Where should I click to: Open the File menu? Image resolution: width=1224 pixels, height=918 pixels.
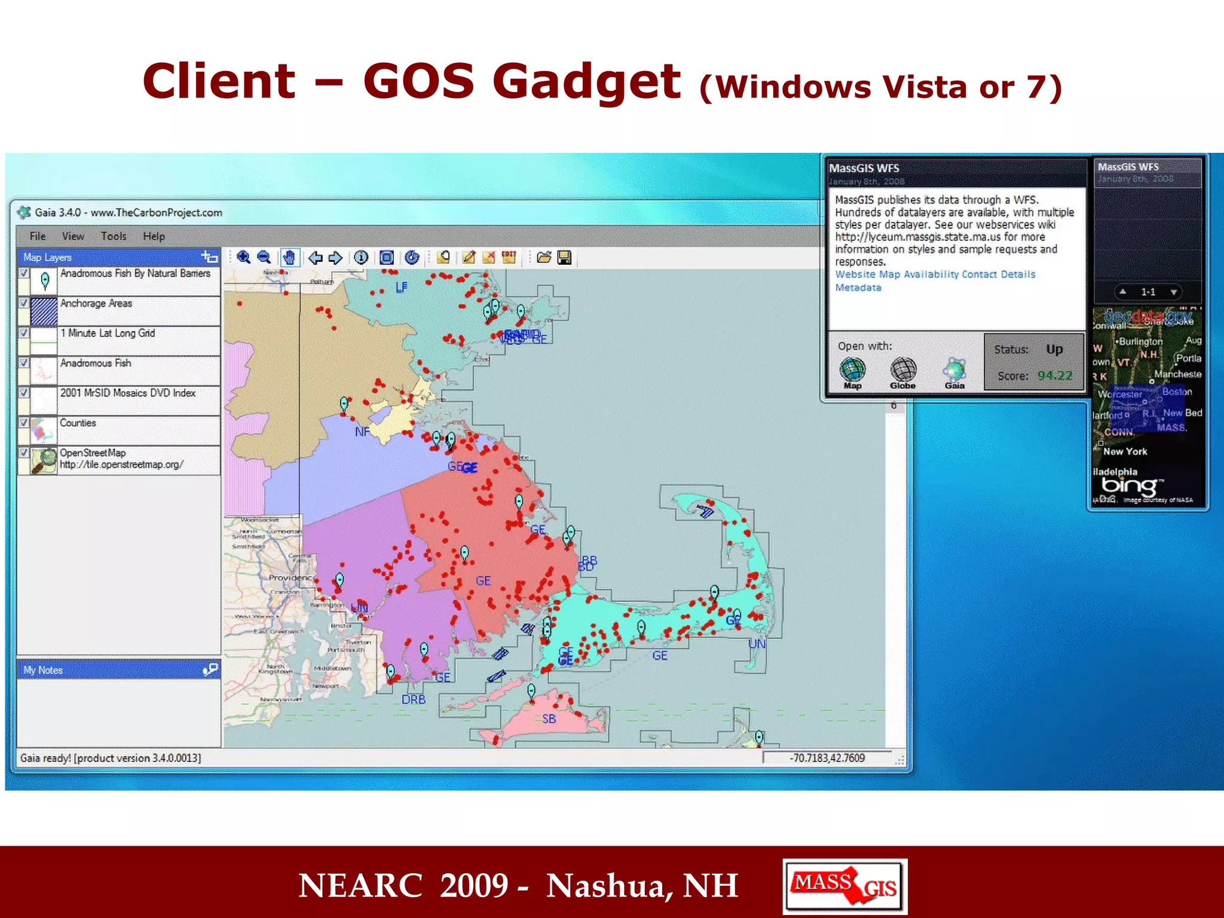tap(38, 236)
